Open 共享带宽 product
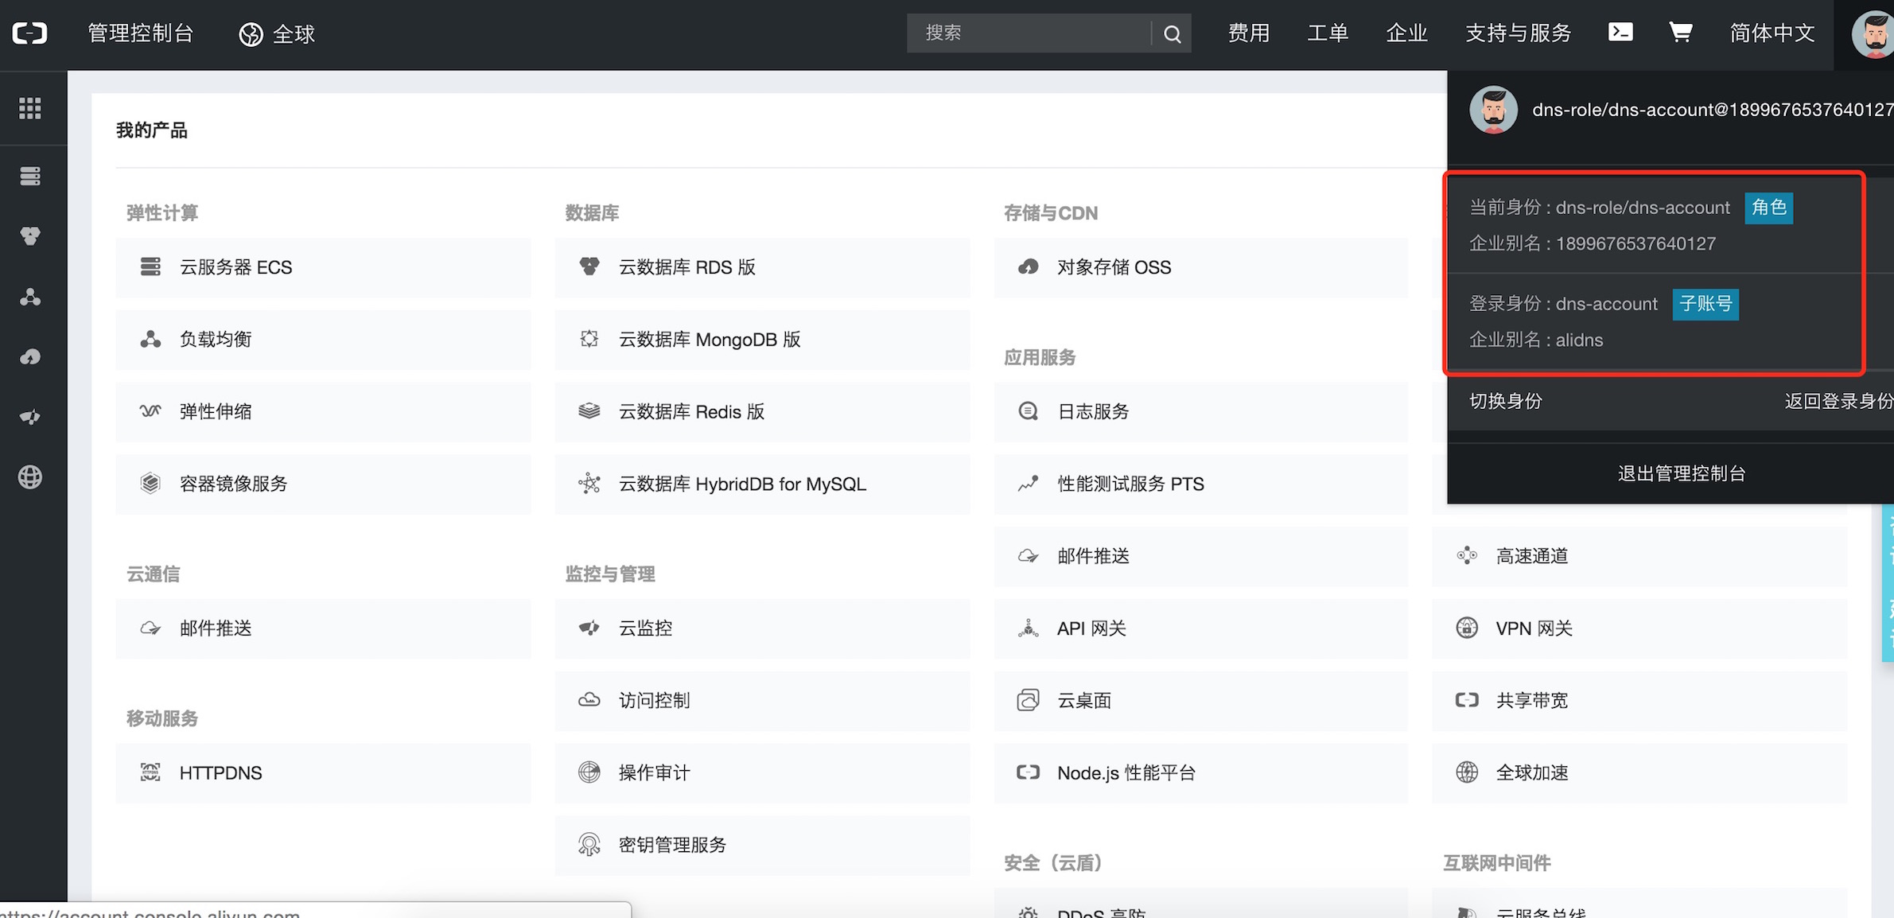 1640,701
